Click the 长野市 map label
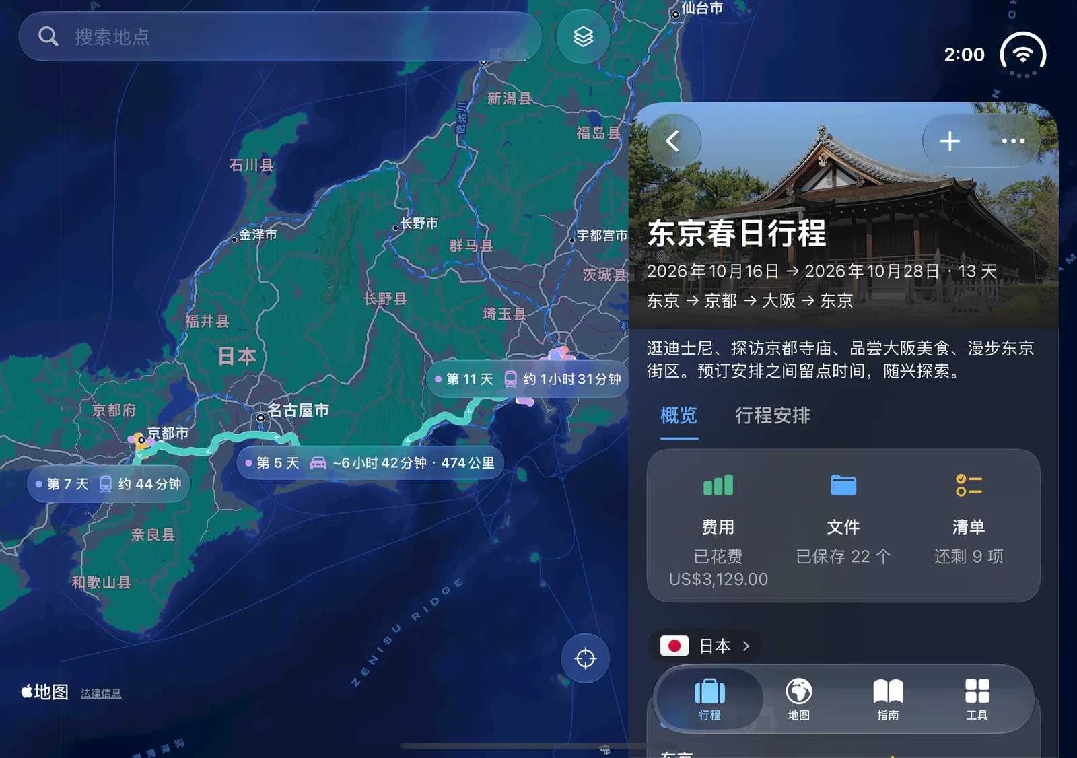 coord(419,223)
